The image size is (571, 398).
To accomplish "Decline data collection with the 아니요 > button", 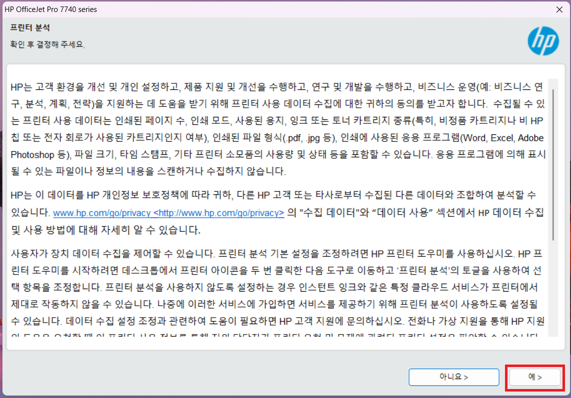I will click(453, 377).
